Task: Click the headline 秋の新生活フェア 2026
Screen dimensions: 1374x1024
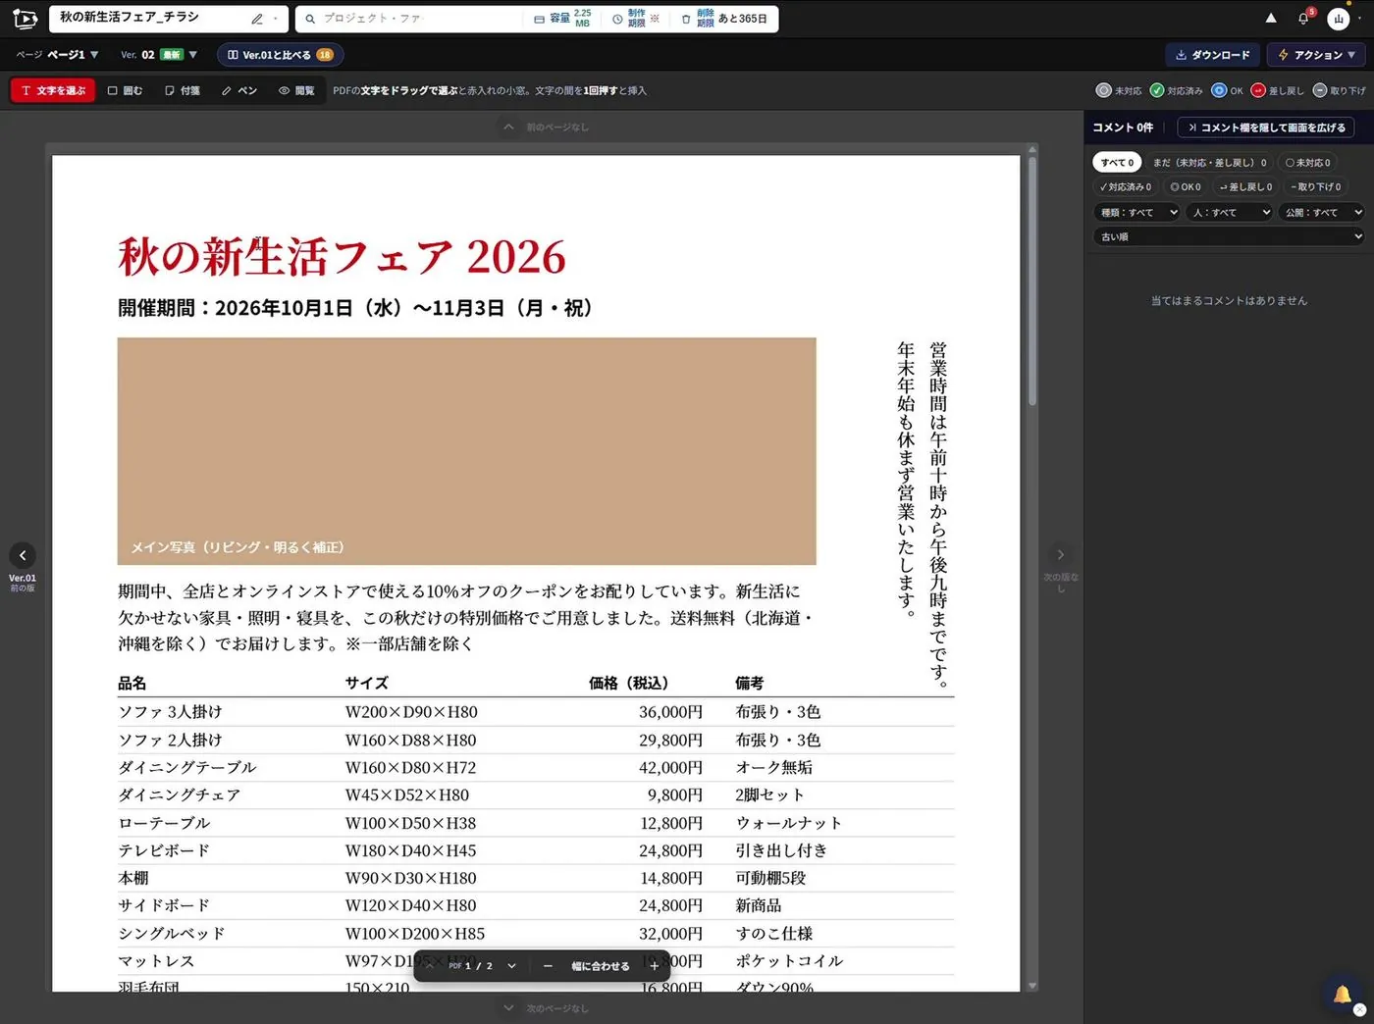Action: point(342,257)
